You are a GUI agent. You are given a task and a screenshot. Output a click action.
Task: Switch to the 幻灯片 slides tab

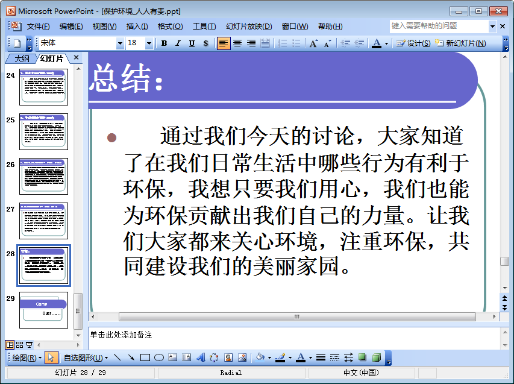pos(51,58)
